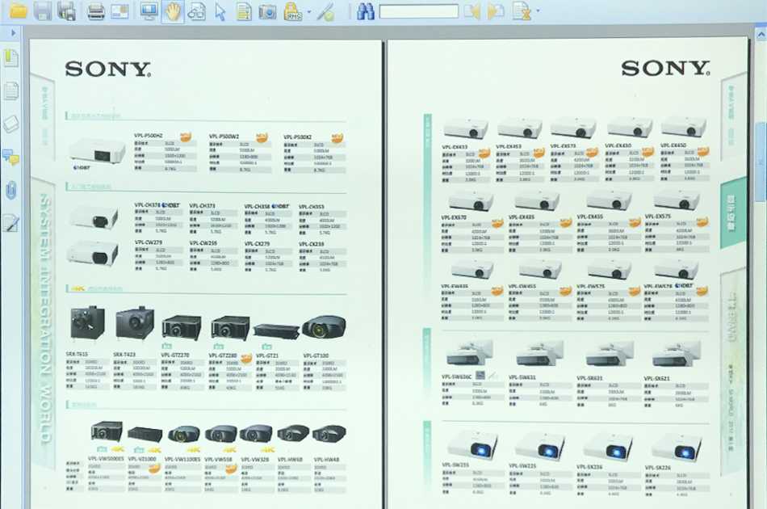Viewport: 767px width, 509px height.
Task: Select the Hand pan tool
Action: click(172, 11)
